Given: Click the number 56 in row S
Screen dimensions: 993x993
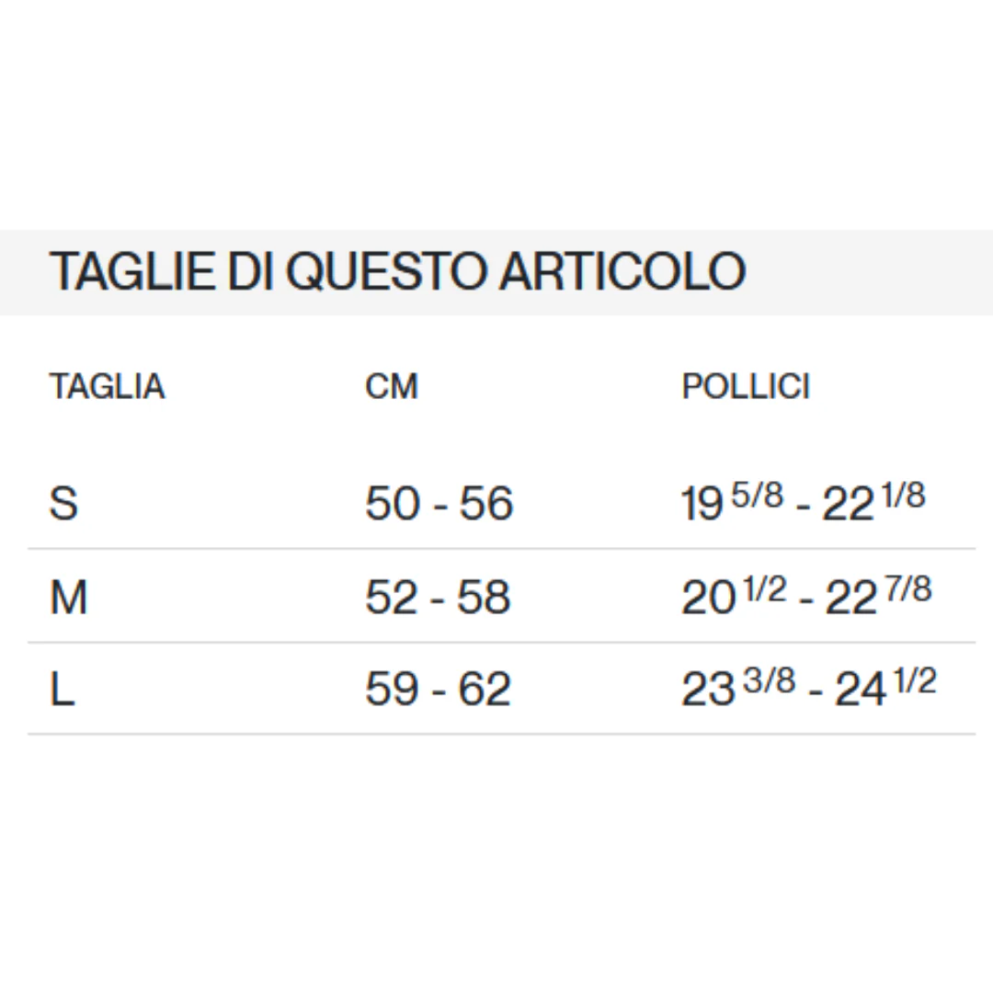Looking at the screenshot, I should tap(485, 504).
